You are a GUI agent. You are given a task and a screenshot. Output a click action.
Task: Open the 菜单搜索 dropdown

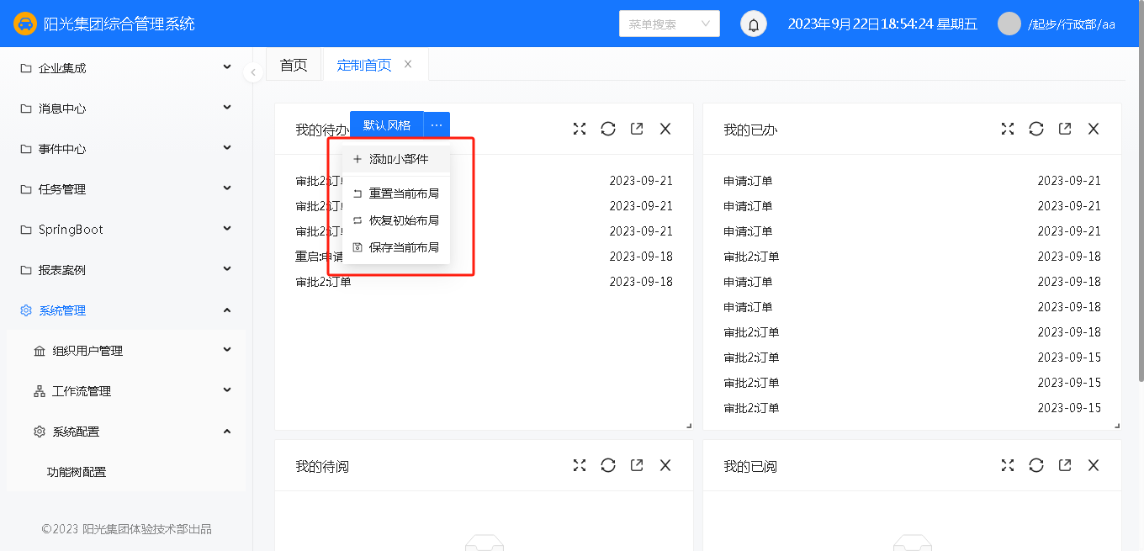(x=669, y=24)
